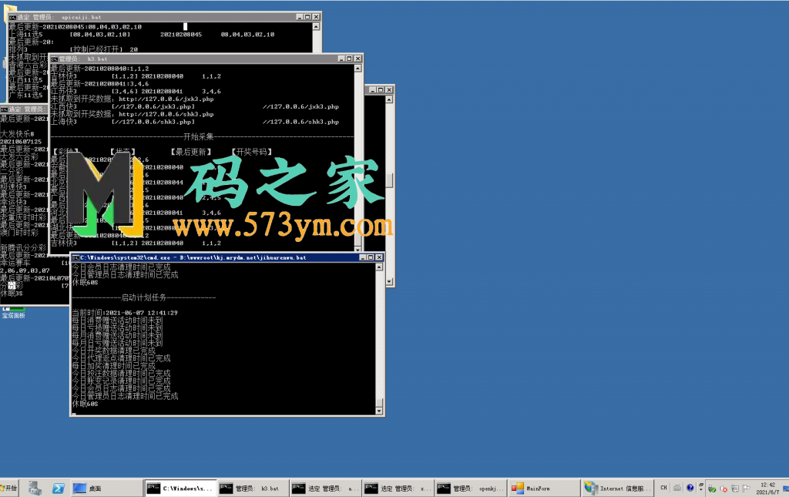The height and width of the screenshot is (497, 789).
Task: Switch to the 选定 管理员: a... taskbar button
Action: tap(326, 488)
